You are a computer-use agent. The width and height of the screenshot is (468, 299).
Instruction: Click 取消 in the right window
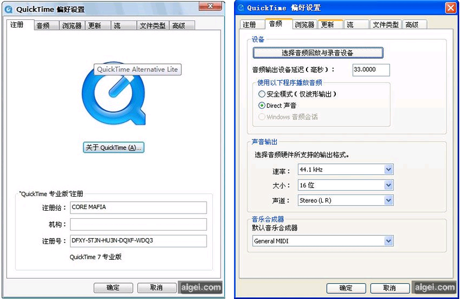point(390,288)
